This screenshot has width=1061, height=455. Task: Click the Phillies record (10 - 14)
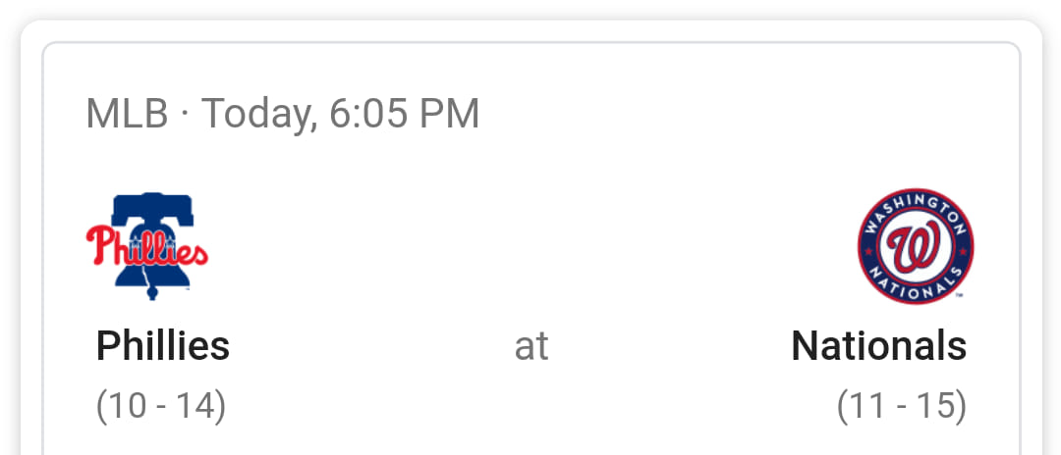click(x=161, y=407)
